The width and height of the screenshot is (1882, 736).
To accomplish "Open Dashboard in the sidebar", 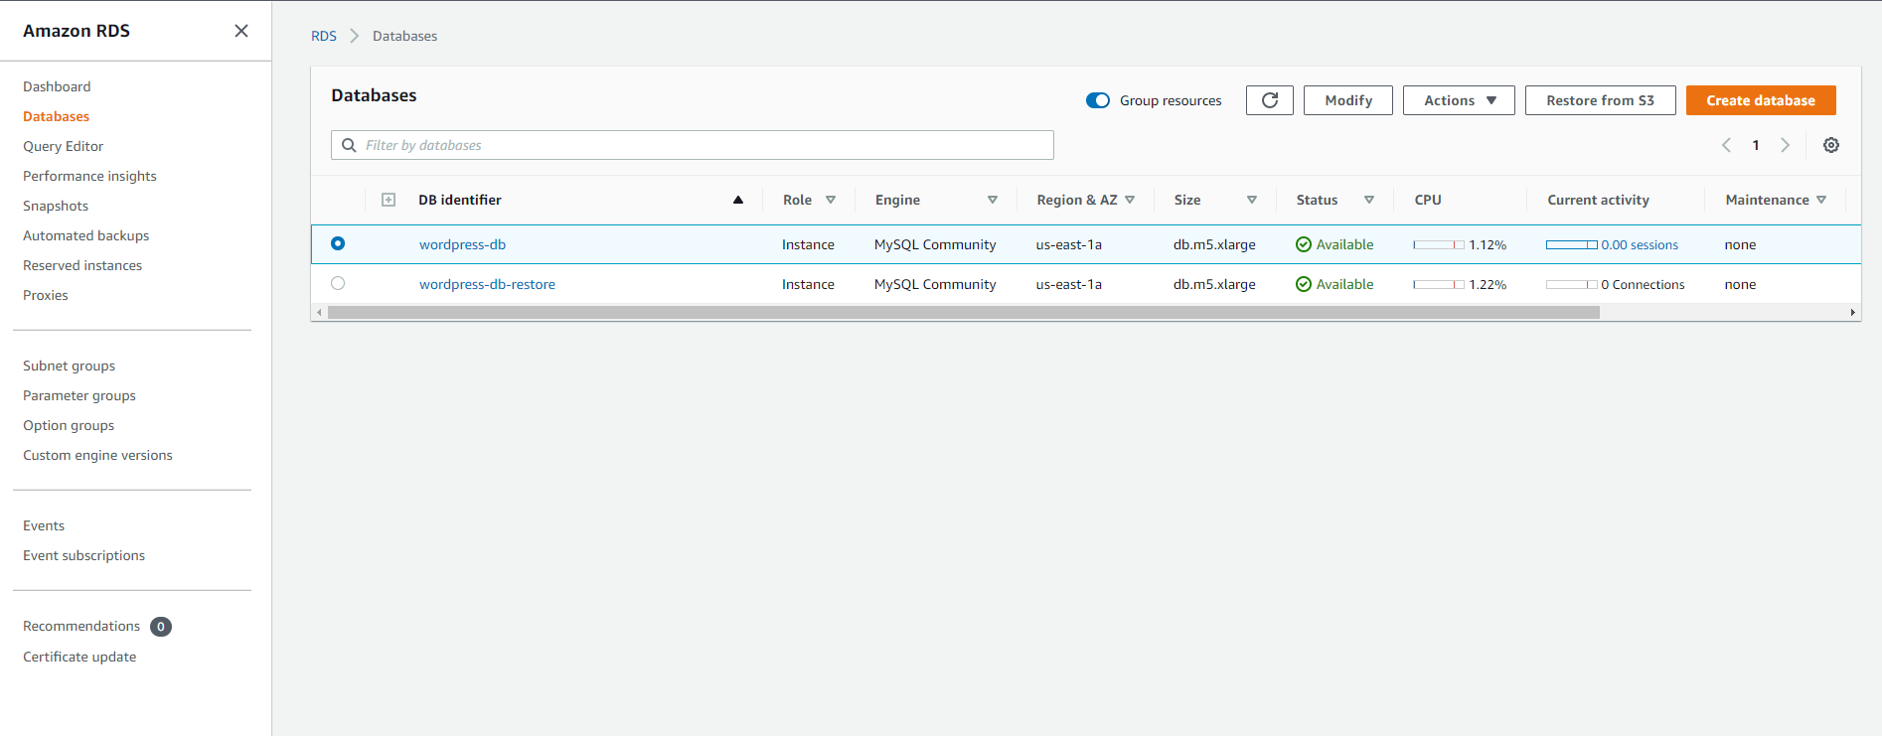I will tap(57, 86).
